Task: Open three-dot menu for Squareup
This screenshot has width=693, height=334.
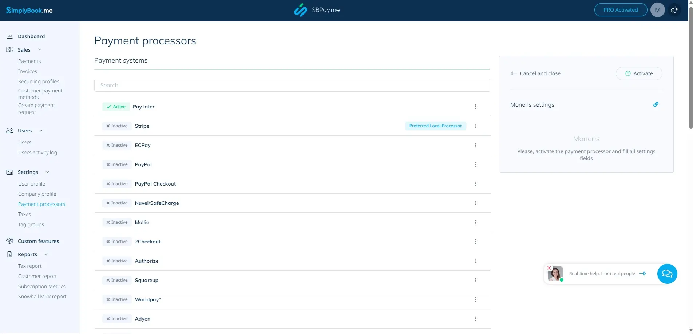Action: 475,280
